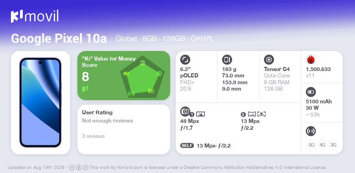Image resolution: width=355 pixels, height=173 pixels.
Task: Select the screen size spec icon
Action: tap(185, 60)
